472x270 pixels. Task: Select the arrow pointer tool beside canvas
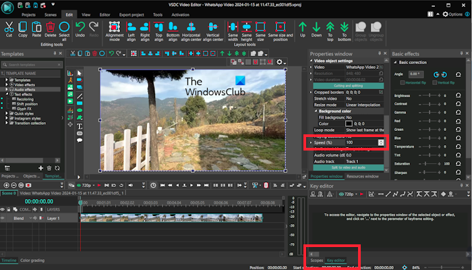[80, 73]
